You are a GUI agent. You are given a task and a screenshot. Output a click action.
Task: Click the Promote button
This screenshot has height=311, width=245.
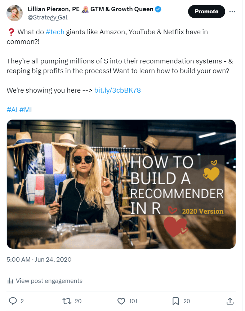(x=206, y=12)
